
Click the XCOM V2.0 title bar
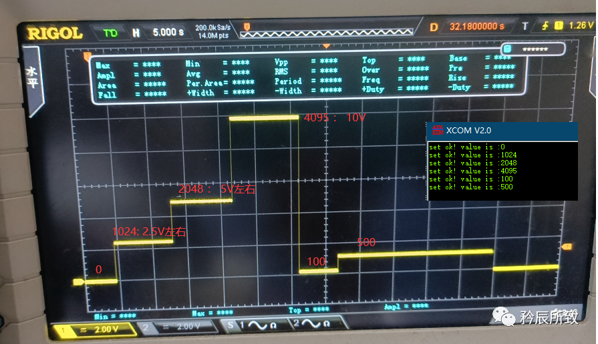(501, 130)
